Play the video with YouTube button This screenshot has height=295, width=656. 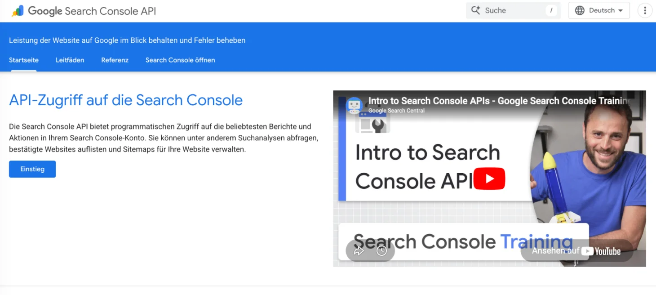coord(489,179)
